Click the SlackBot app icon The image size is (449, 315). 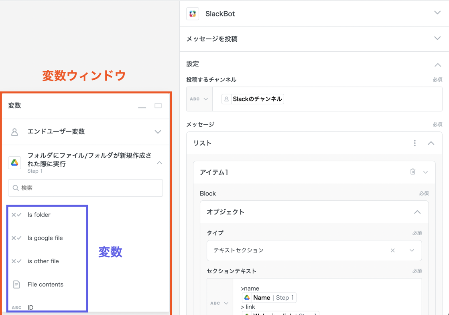click(193, 14)
